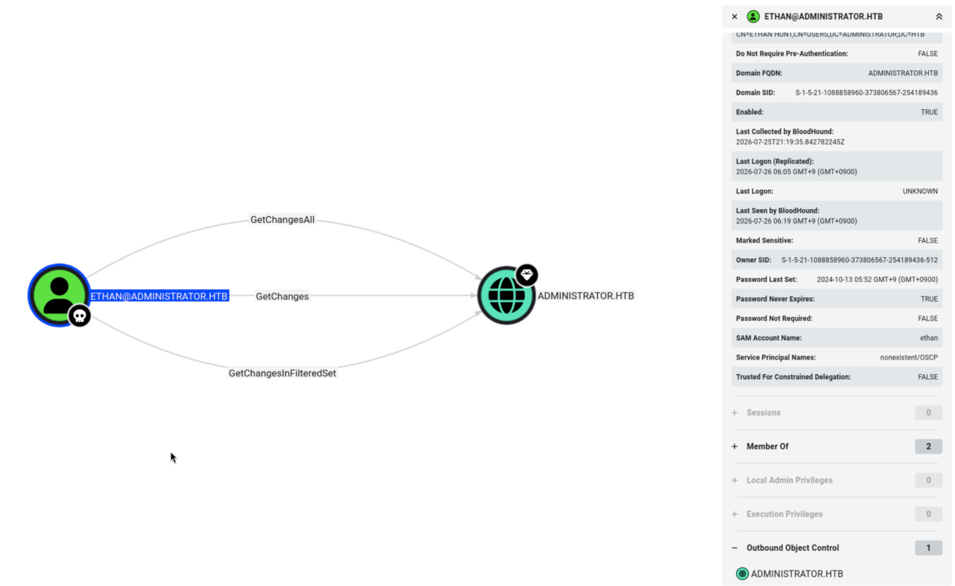Click the Marked Sensitive FALSE value
Viewport: 955px width, 586px height.
pos(927,241)
